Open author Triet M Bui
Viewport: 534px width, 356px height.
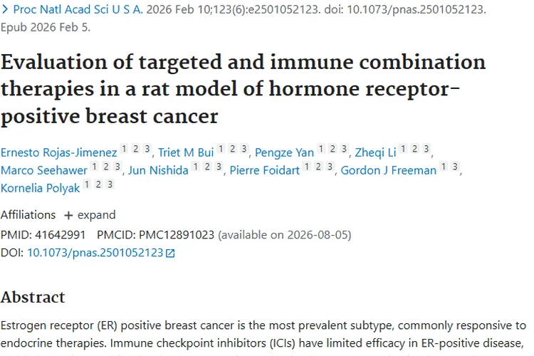click(187, 152)
